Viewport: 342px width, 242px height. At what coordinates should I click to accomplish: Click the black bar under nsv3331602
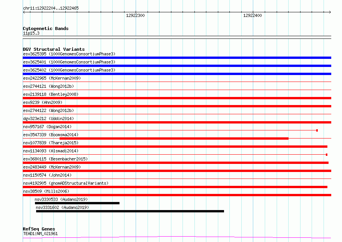(x=130, y=211)
